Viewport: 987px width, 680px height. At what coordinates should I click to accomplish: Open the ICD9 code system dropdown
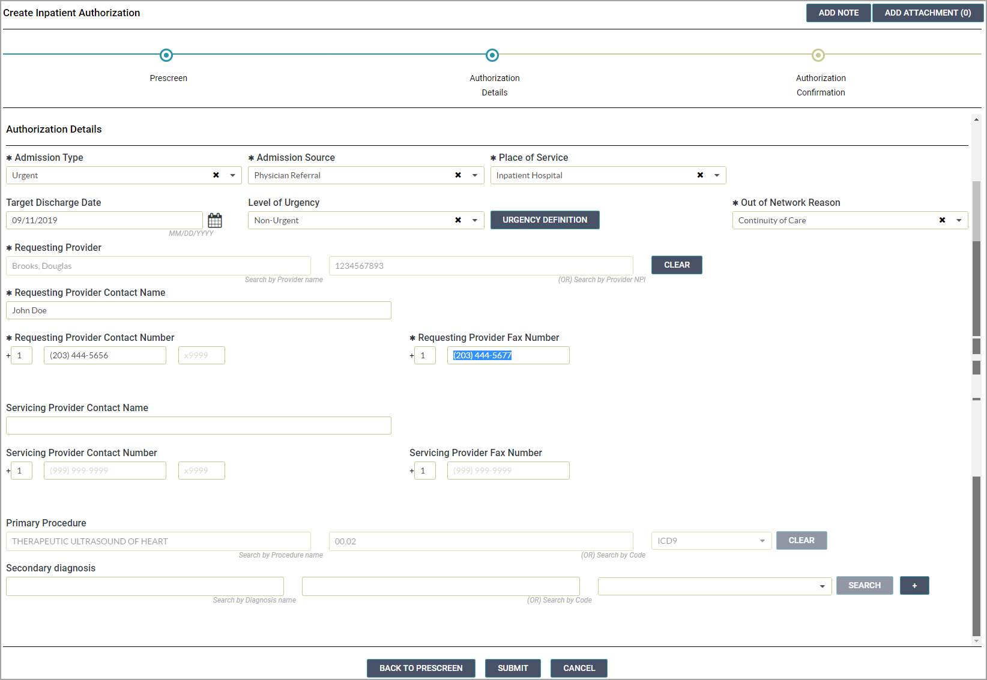pyautogui.click(x=762, y=540)
